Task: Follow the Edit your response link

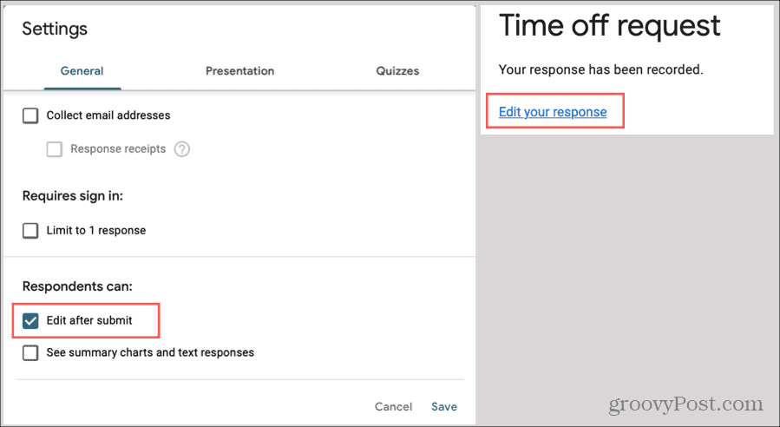Action: [x=553, y=112]
